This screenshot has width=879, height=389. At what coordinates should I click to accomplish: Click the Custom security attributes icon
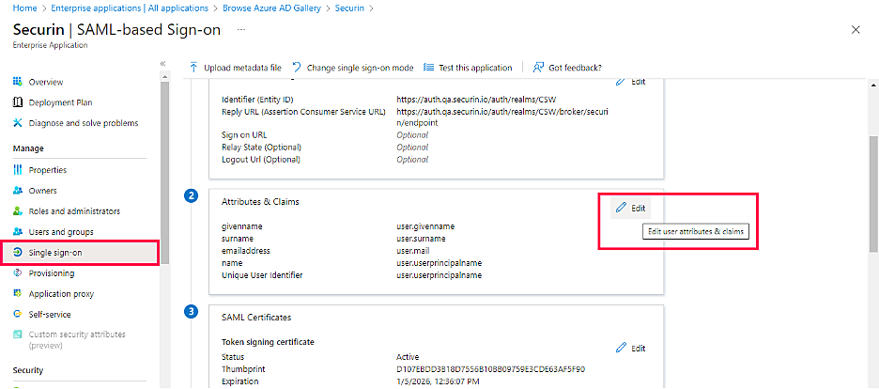pyautogui.click(x=18, y=335)
